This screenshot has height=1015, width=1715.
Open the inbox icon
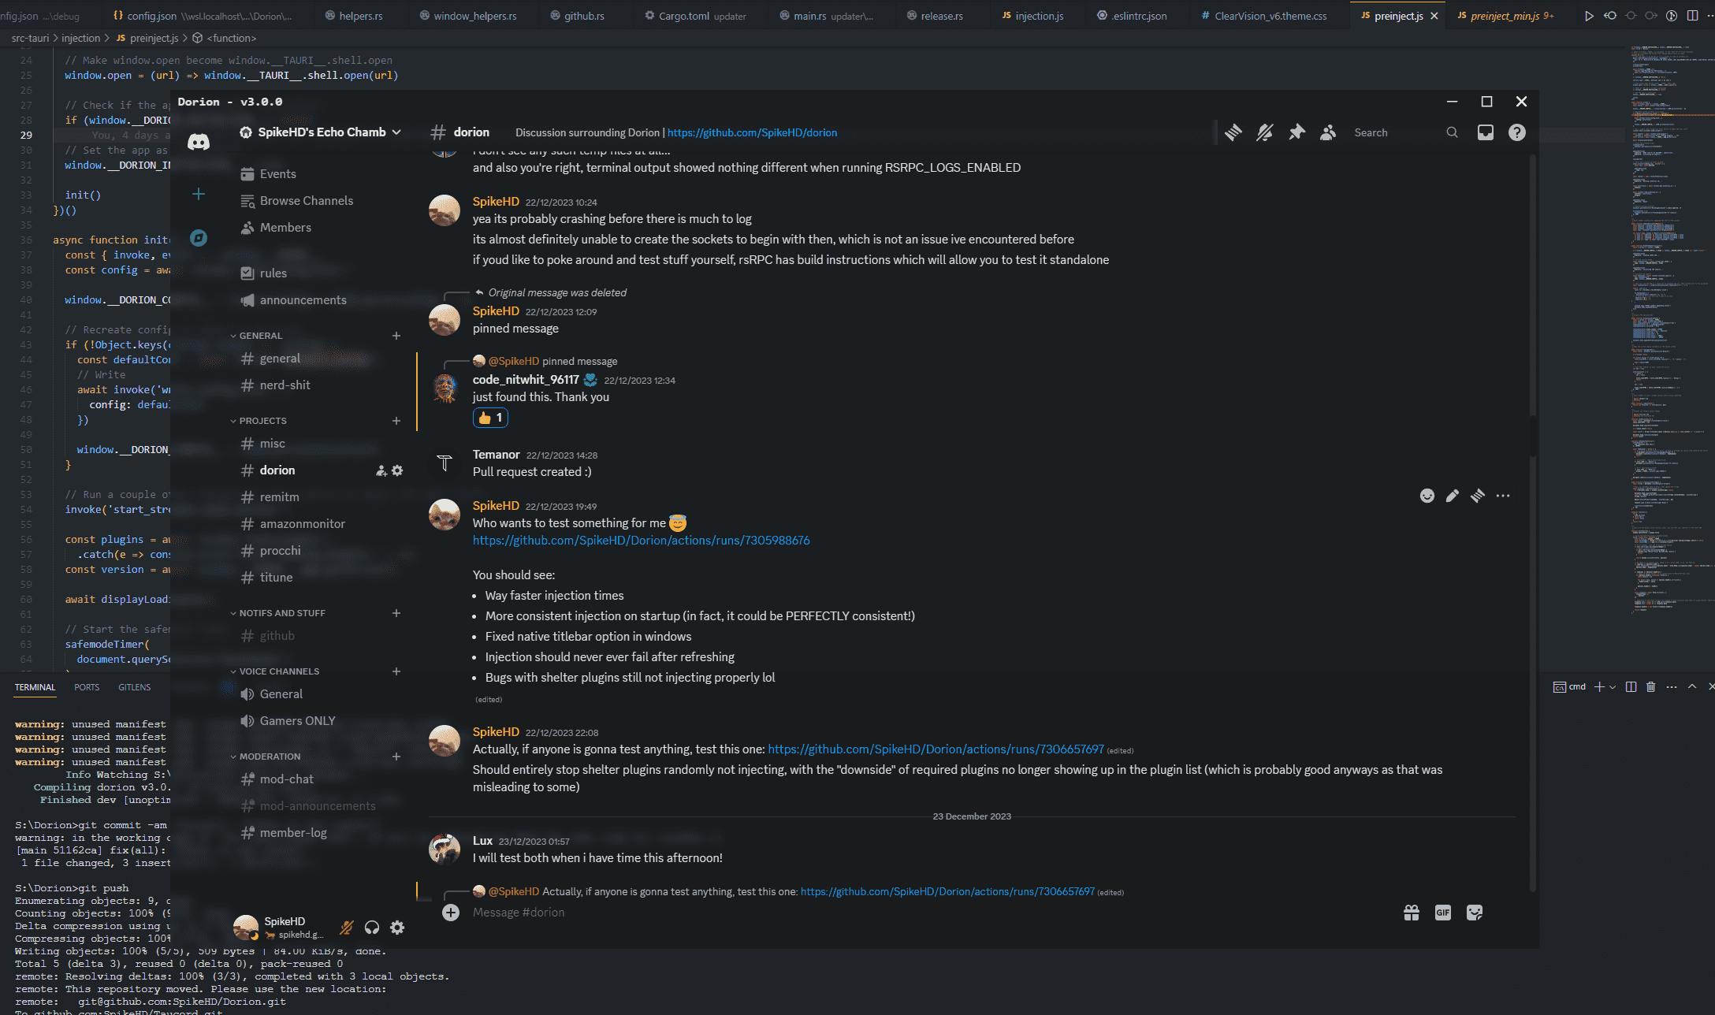coord(1486,132)
